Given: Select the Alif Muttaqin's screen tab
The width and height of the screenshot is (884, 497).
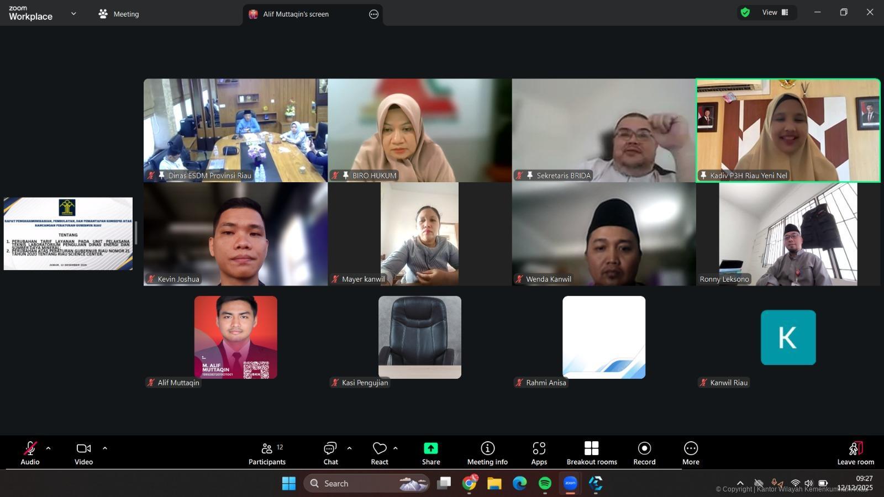Looking at the screenshot, I should coord(296,14).
